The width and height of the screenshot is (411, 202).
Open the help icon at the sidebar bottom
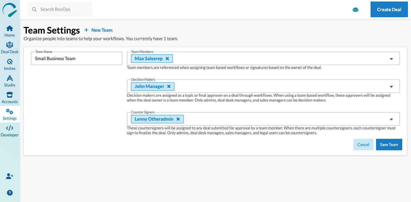pos(10,193)
